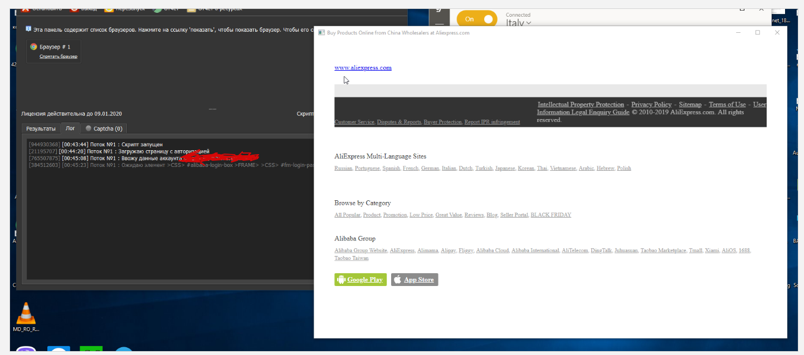Open the Alipay link
Screen dimensions: 804x355
pyautogui.click(x=448, y=250)
